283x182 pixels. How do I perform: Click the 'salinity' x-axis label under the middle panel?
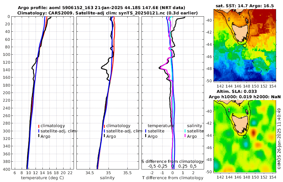click(107, 178)
